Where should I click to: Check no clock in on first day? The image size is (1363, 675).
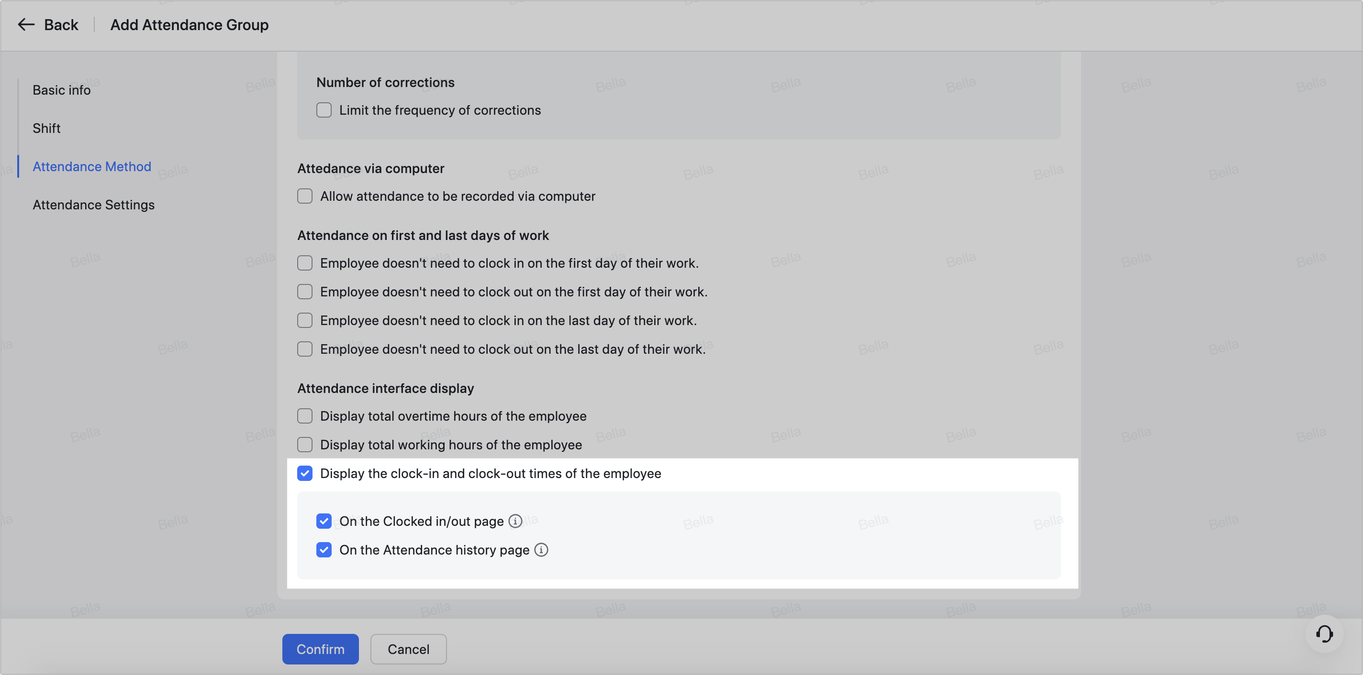click(x=305, y=263)
